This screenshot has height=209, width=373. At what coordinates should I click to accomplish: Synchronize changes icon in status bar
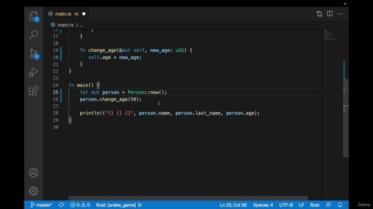[x=61, y=205]
